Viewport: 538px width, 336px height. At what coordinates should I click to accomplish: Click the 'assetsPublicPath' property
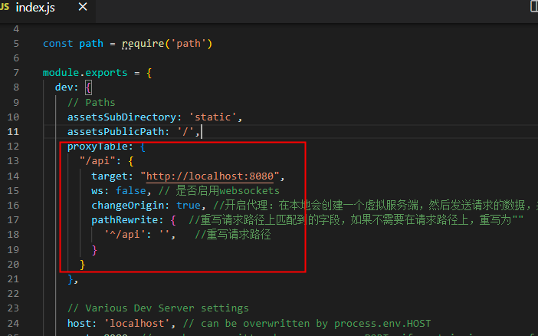pos(116,132)
